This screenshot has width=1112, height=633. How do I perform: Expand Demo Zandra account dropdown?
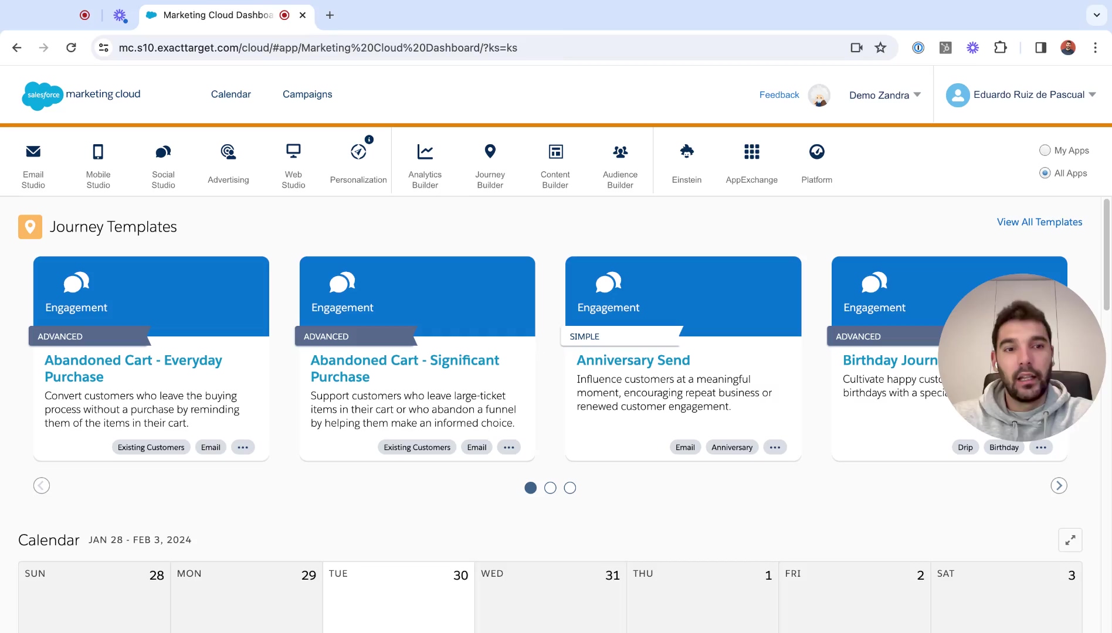885,95
